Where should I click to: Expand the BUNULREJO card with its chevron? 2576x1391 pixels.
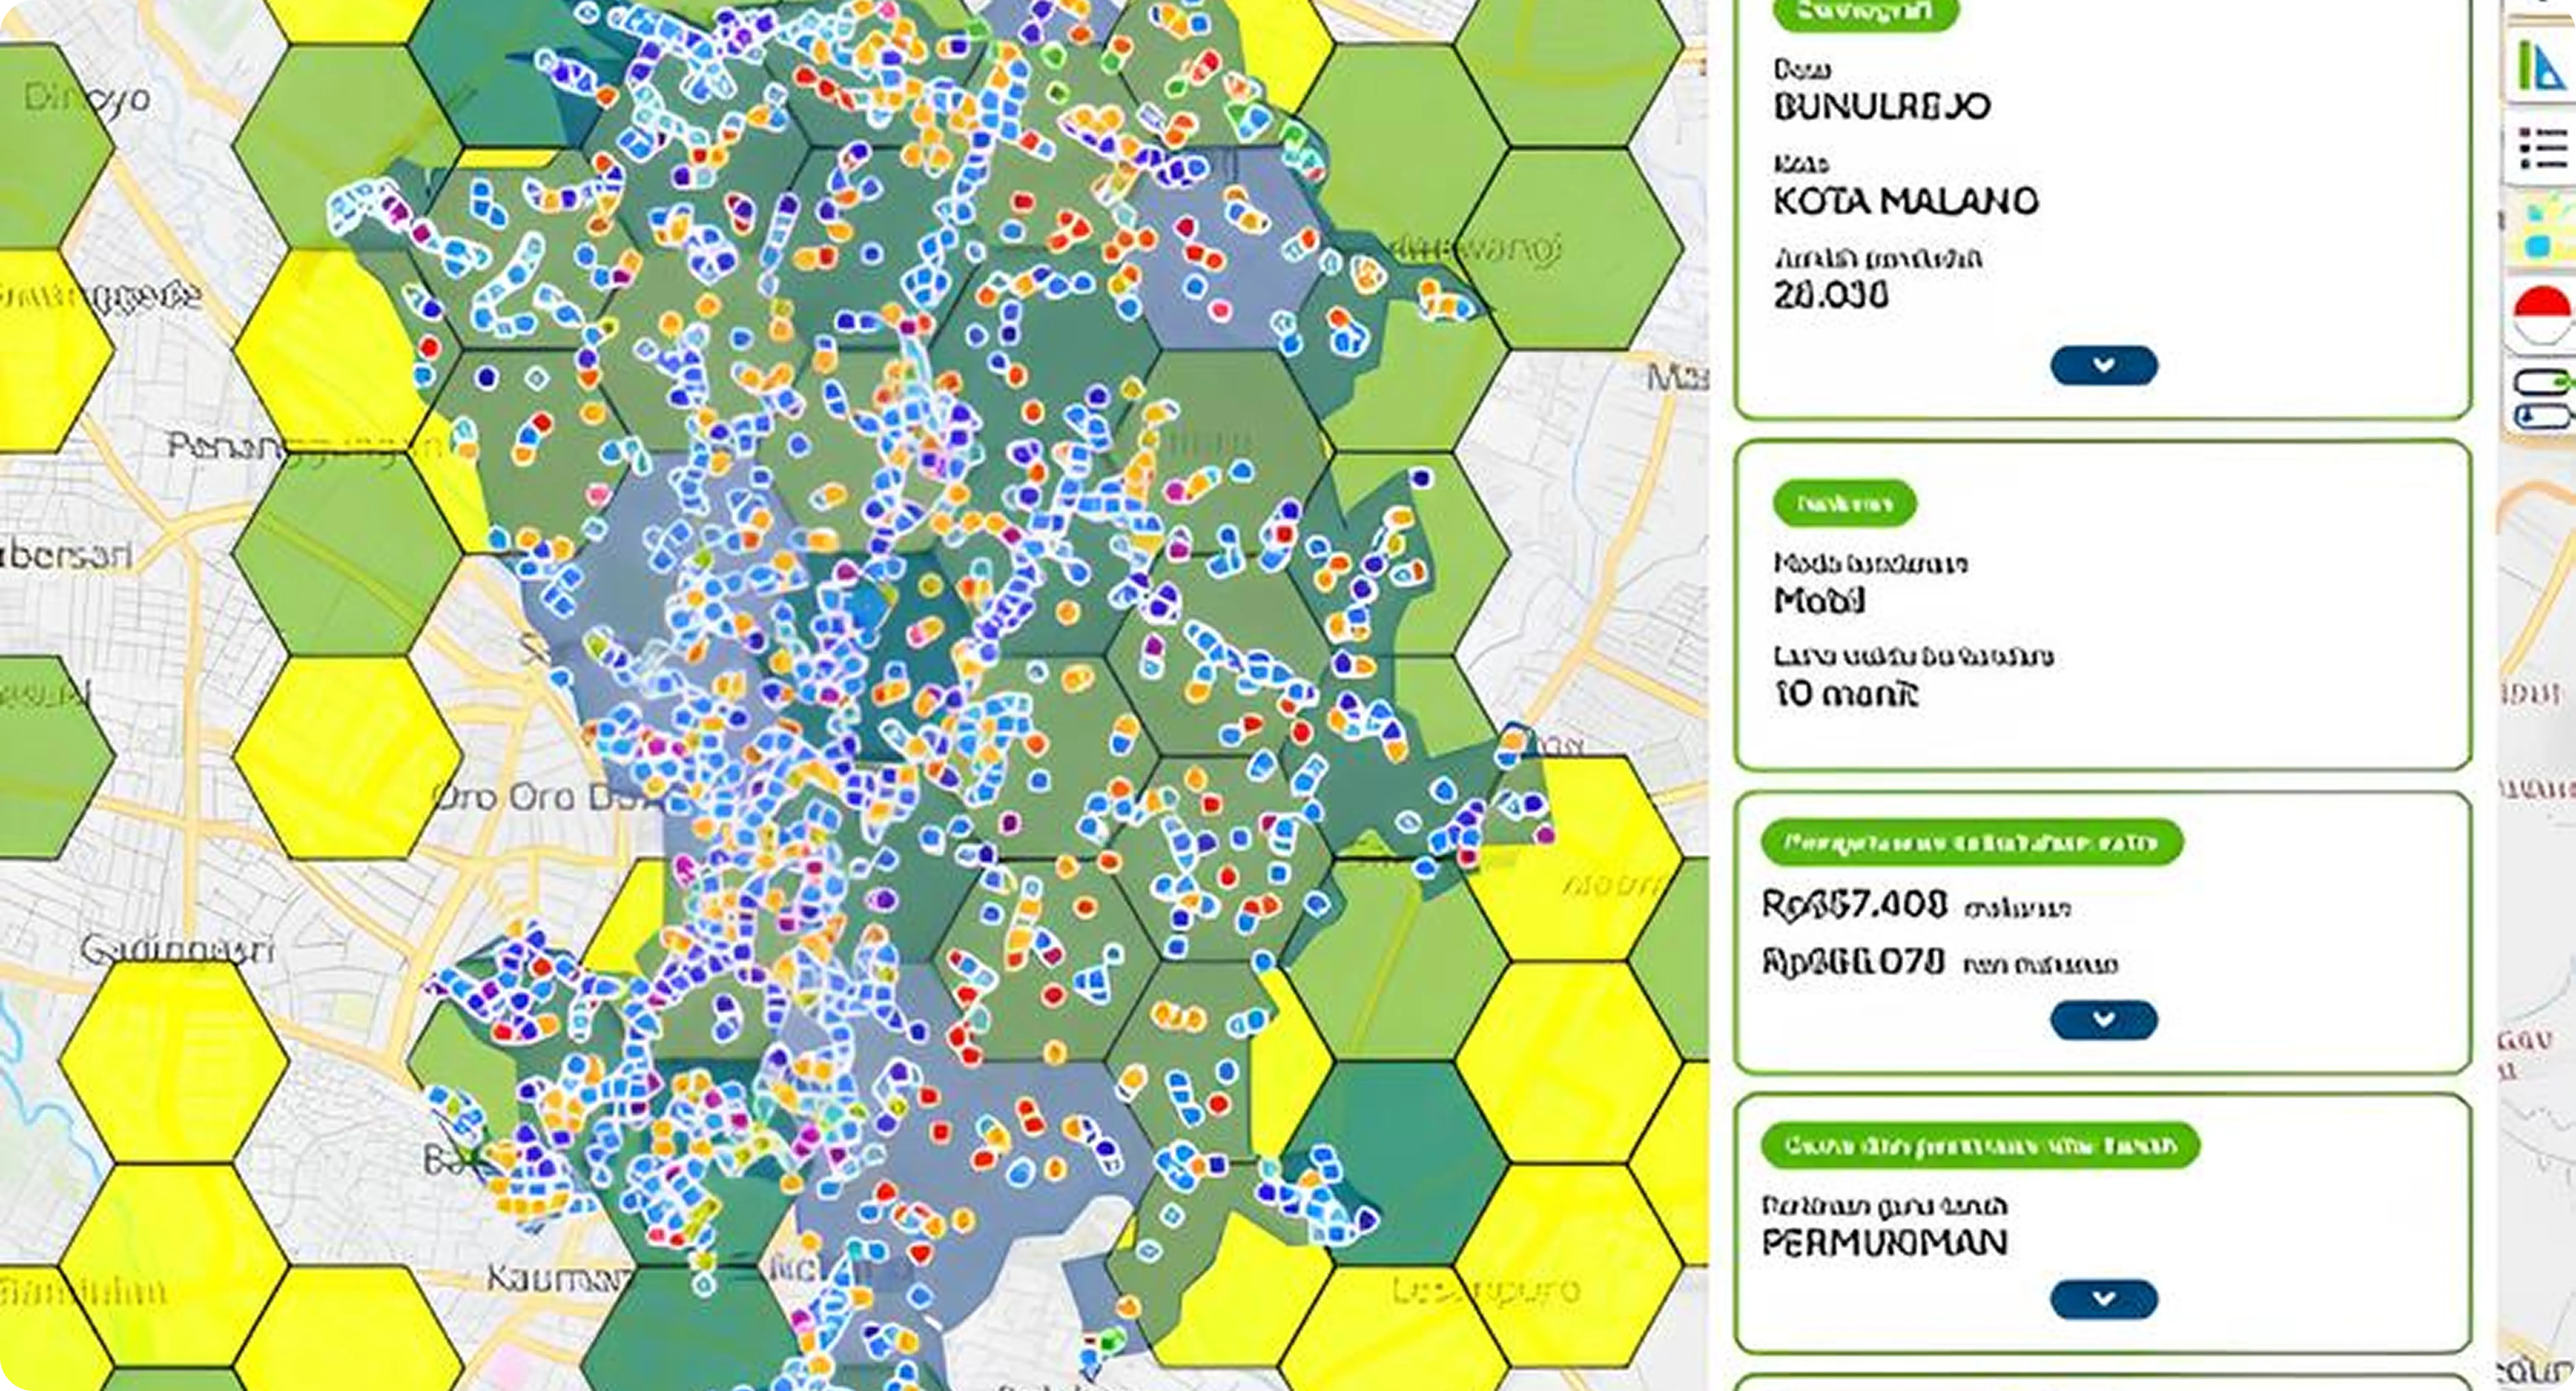pos(2104,365)
